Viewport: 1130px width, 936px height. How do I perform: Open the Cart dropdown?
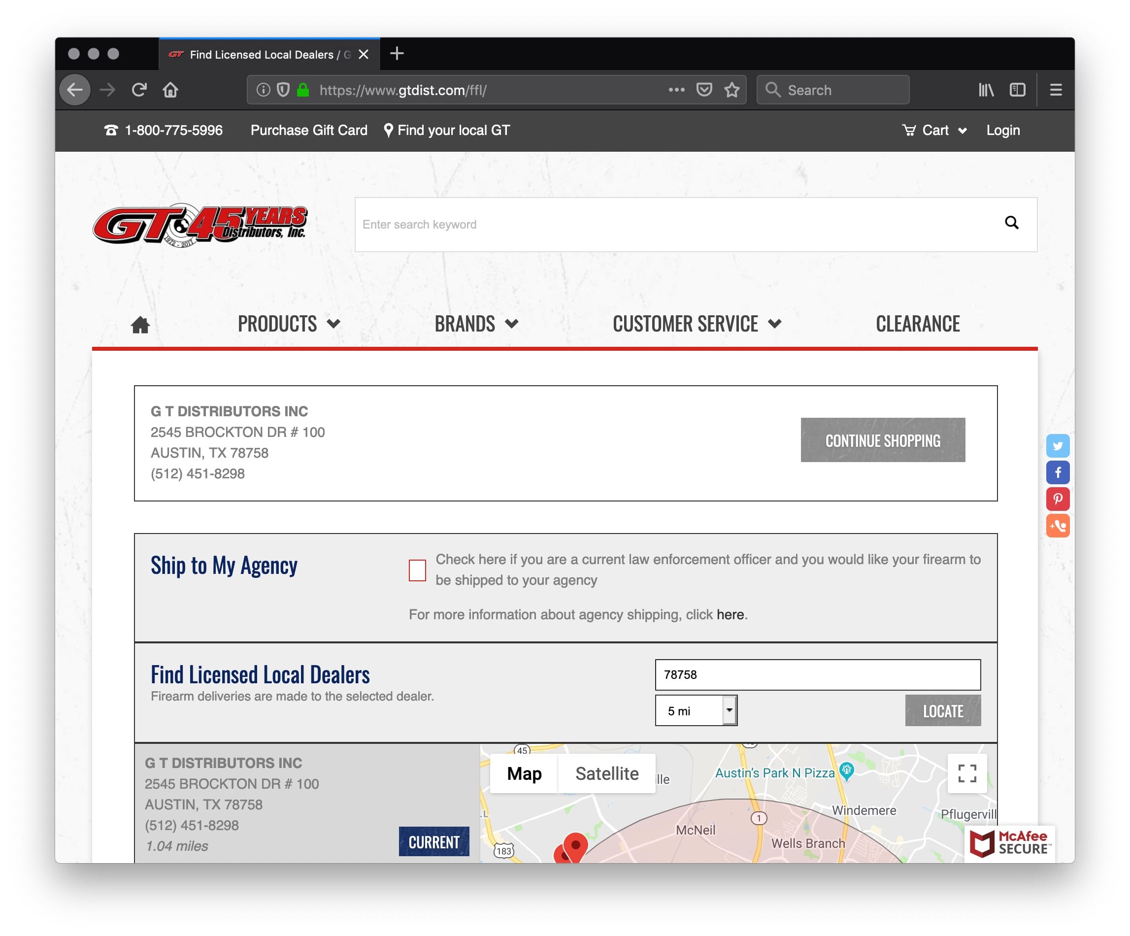point(934,130)
